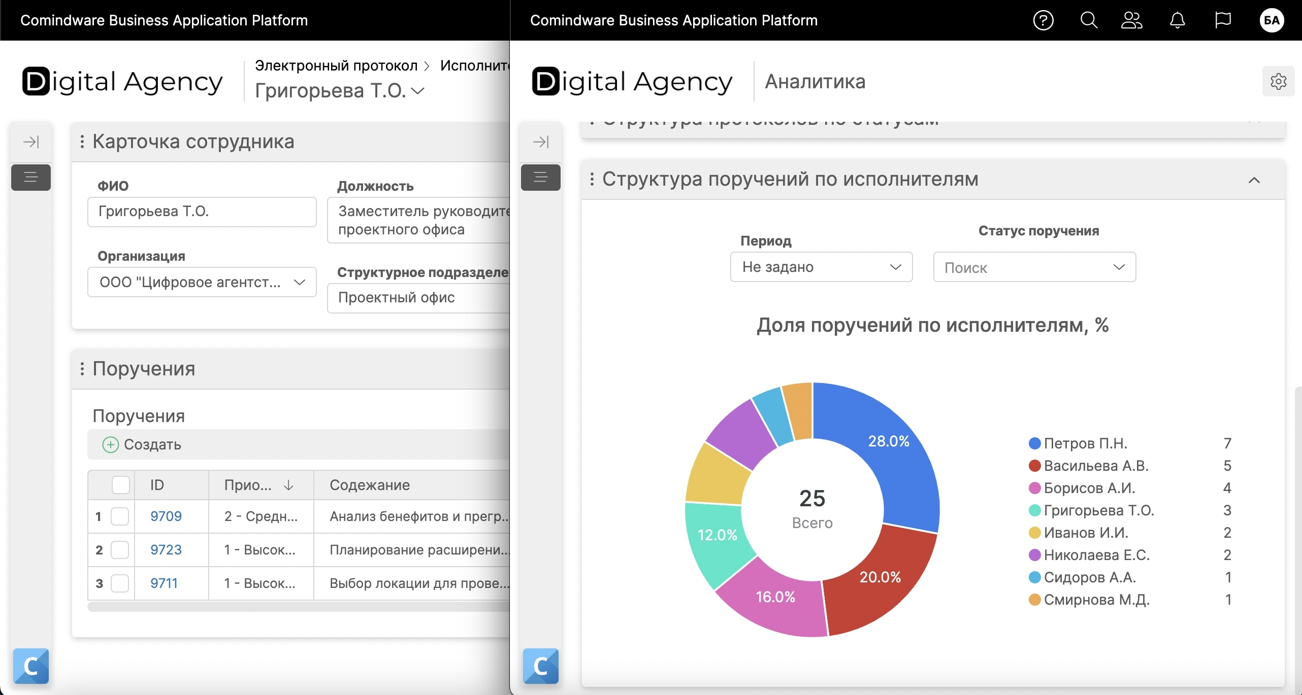Open record link 9709
The width and height of the screenshot is (1302, 695).
(x=166, y=516)
